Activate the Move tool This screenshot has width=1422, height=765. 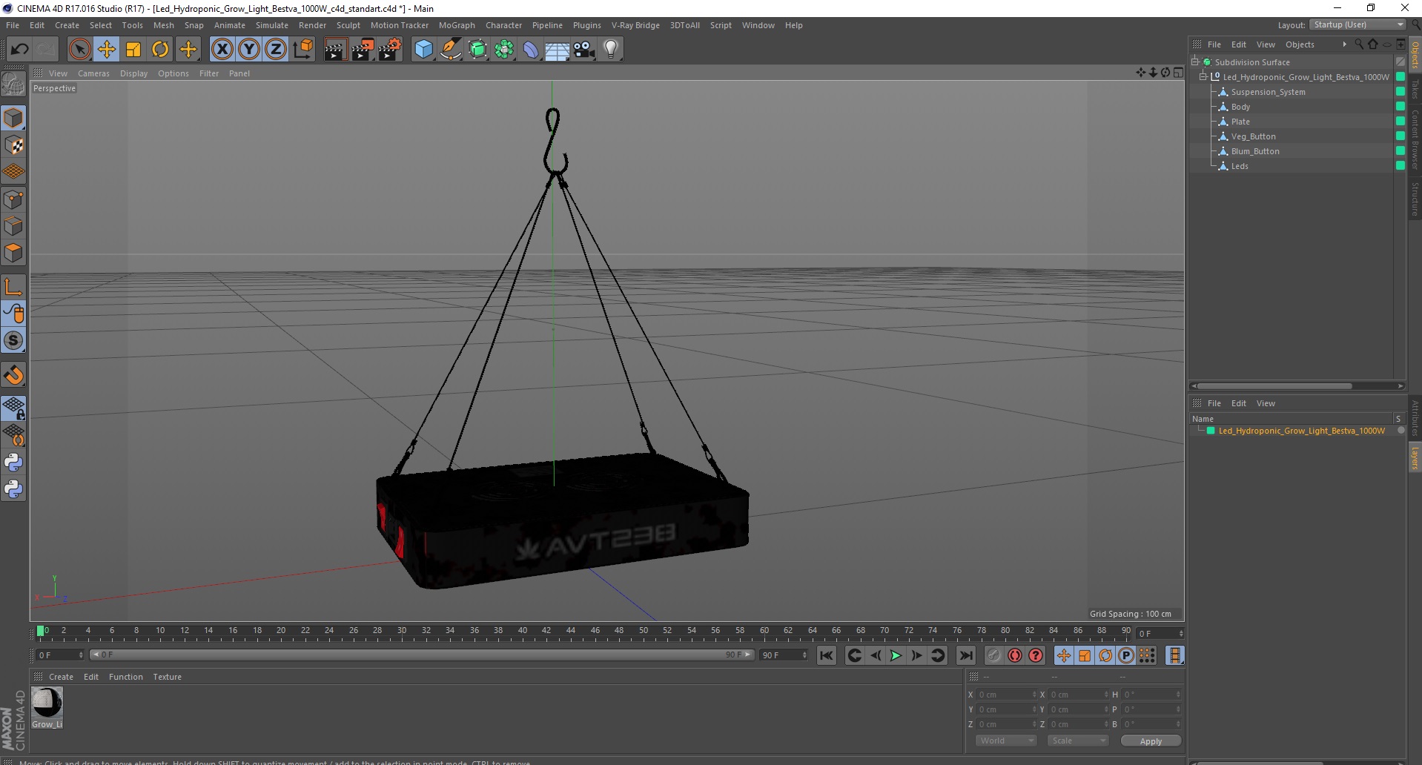pyautogui.click(x=106, y=50)
